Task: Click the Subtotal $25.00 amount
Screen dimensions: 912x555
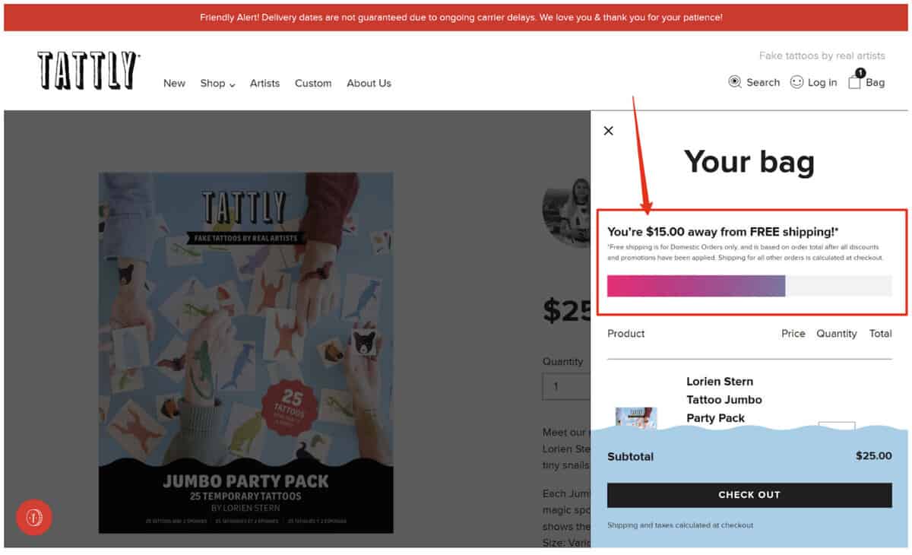Action: click(x=874, y=456)
